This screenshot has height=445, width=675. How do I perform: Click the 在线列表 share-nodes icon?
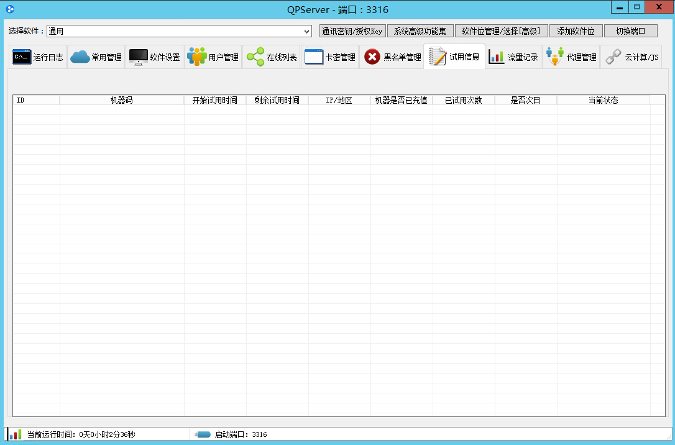pos(255,57)
